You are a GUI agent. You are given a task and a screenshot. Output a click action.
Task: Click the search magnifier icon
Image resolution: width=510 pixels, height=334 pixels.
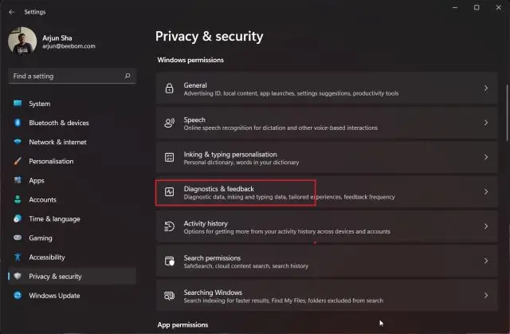[127, 76]
